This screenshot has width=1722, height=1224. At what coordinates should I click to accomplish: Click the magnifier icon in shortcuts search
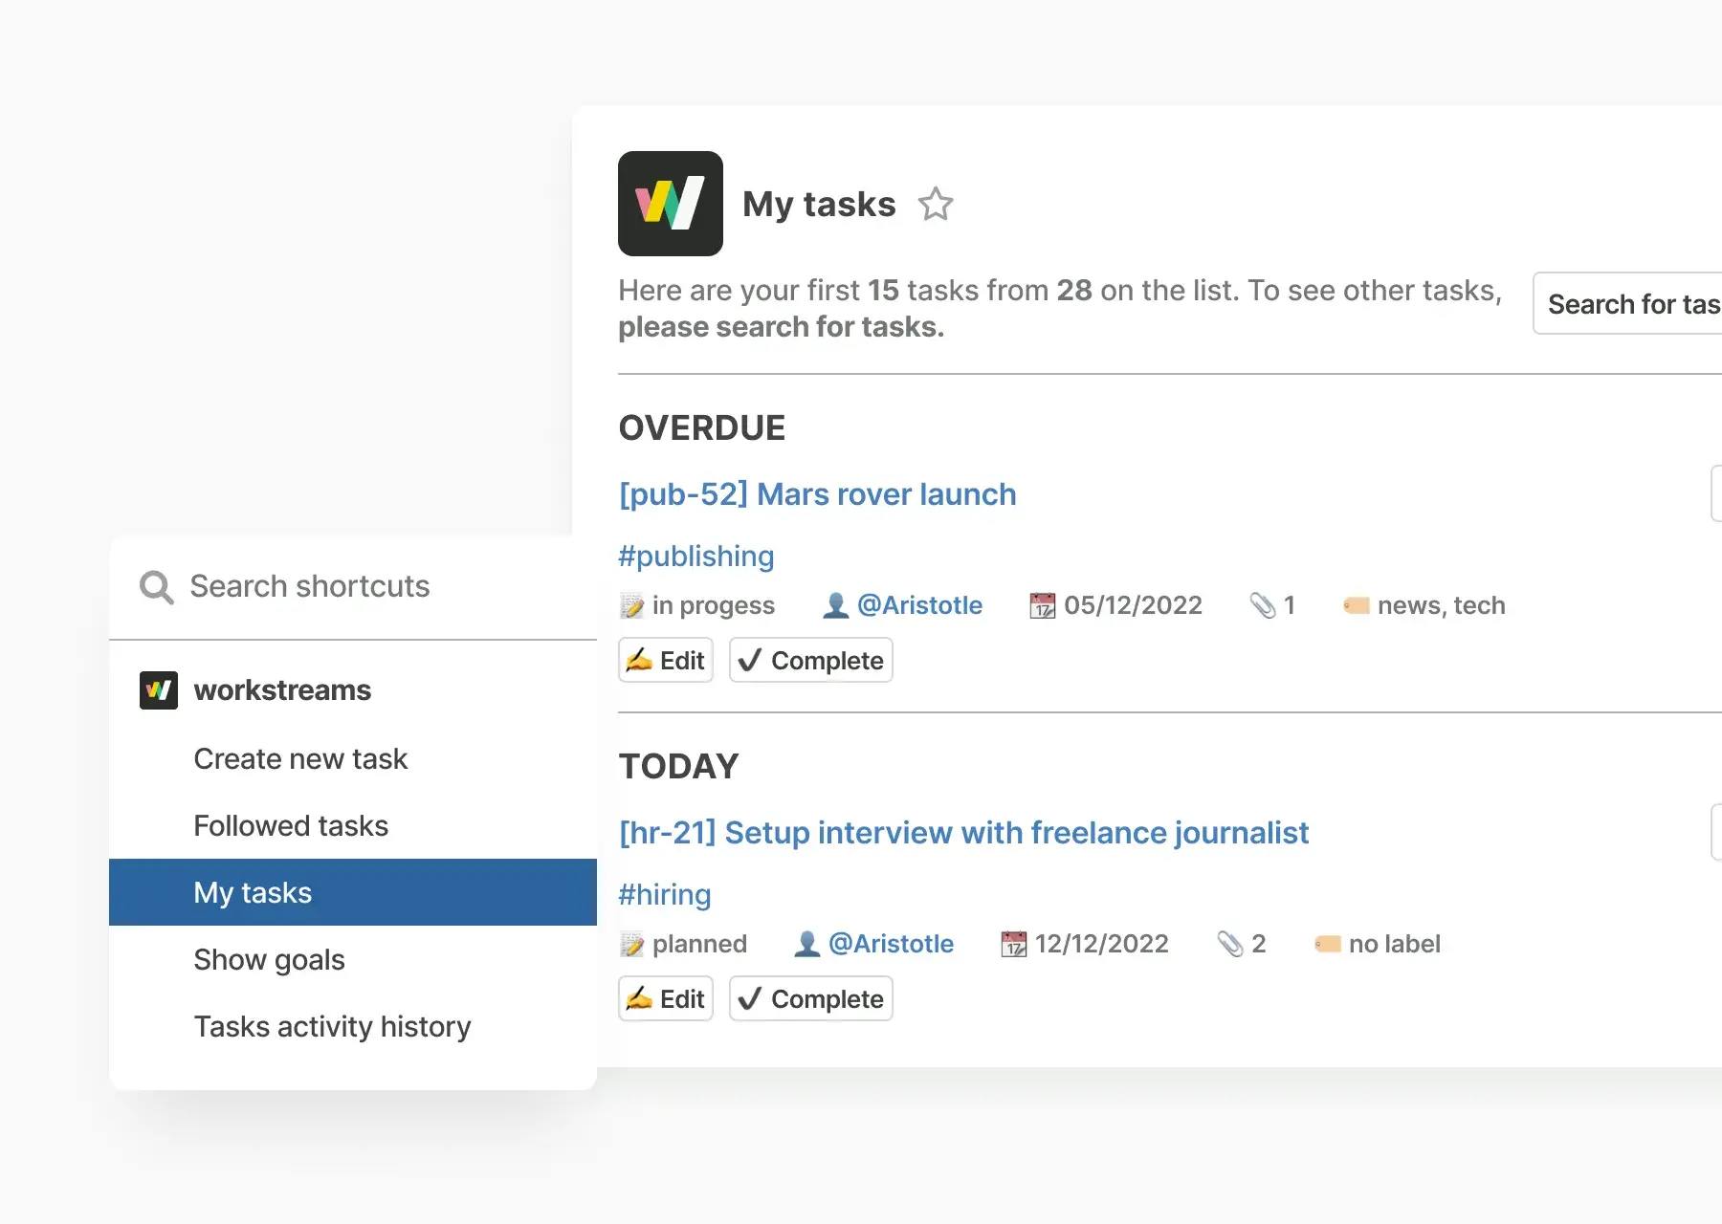point(156,587)
